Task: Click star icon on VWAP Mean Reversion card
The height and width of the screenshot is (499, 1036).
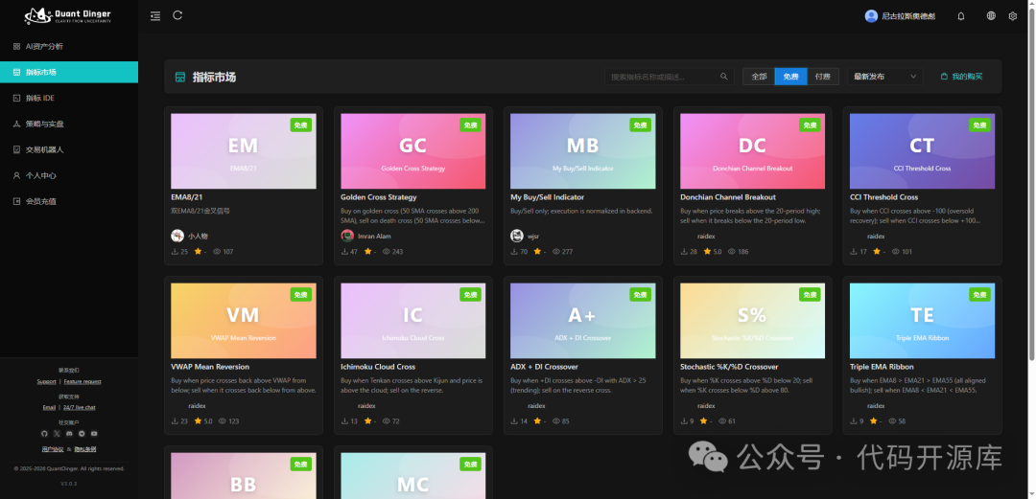Action: 198,421
